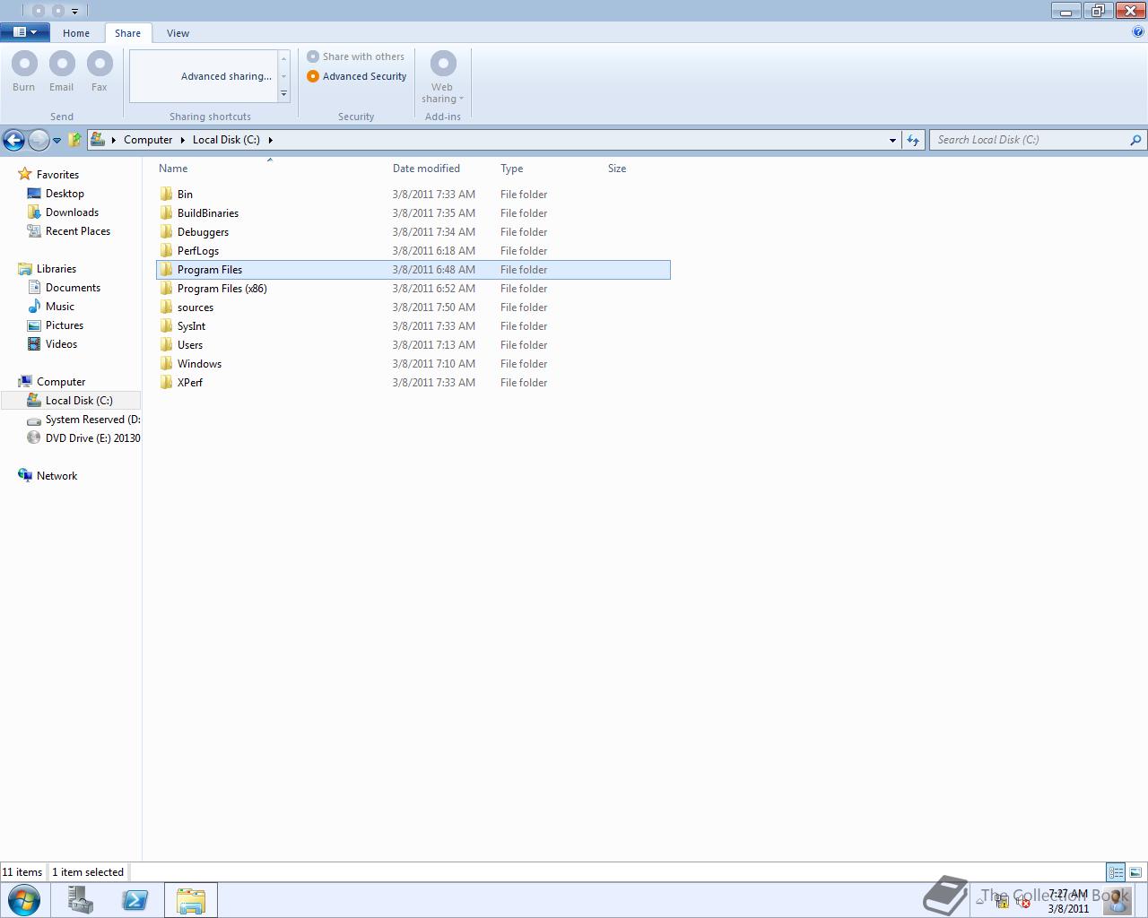Viewport: 1148px width, 918px height.
Task: Click the search magnifier icon
Action: (x=1135, y=140)
